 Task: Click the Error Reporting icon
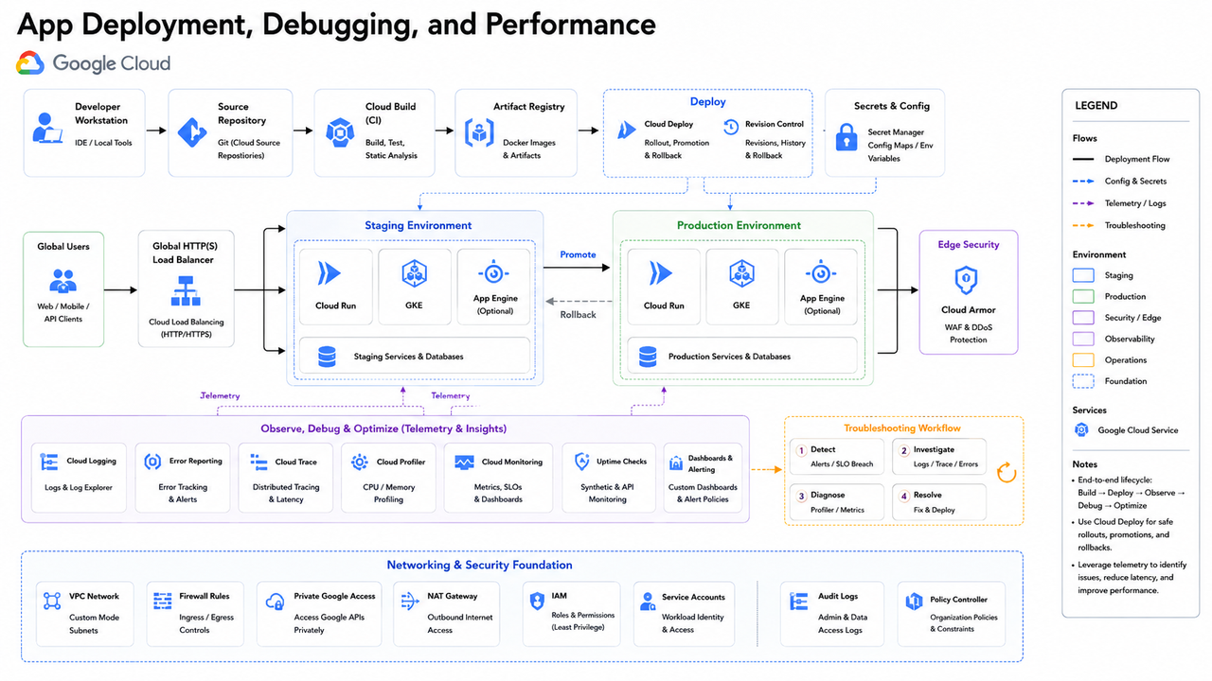pos(152,462)
